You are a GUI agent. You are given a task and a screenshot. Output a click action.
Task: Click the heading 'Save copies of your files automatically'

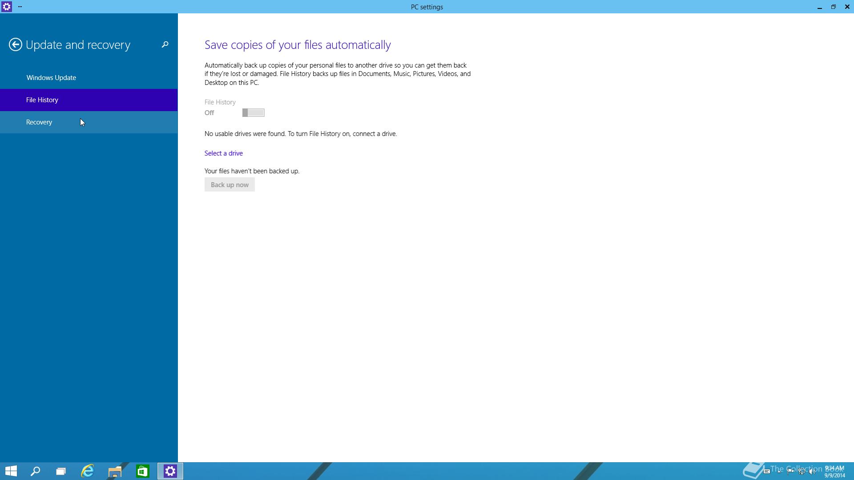(x=298, y=45)
